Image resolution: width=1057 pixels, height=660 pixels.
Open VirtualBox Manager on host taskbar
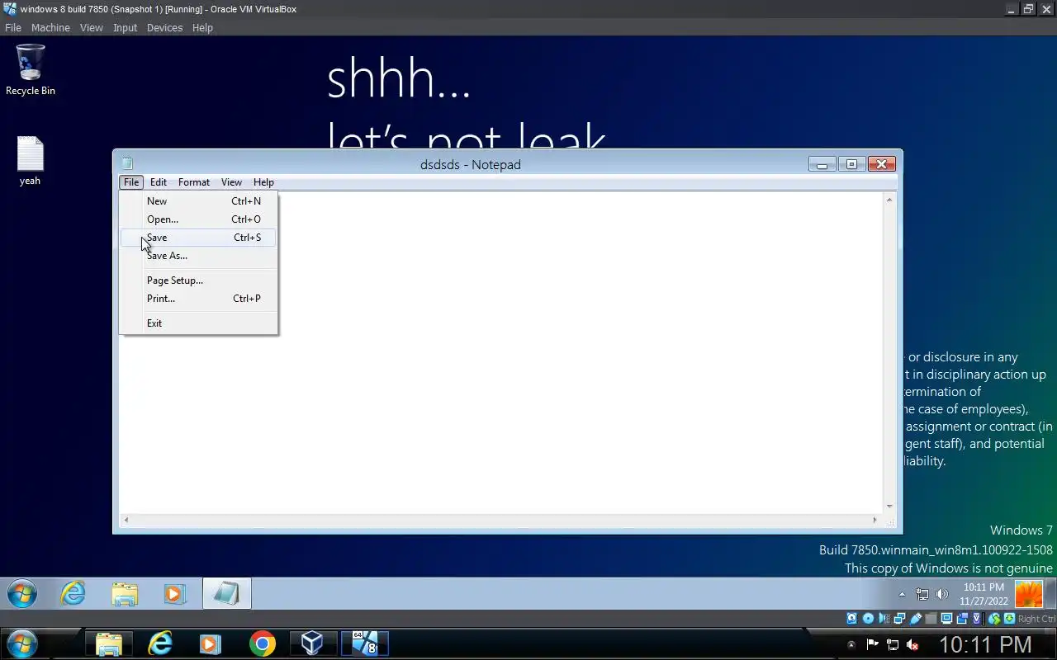(x=312, y=643)
